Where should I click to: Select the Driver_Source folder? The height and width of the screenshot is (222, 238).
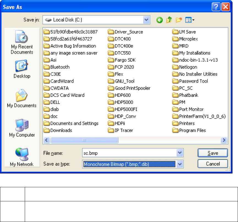click(125, 32)
